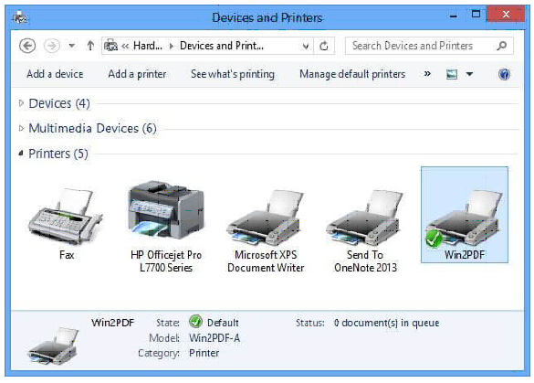Click in Search Devices and Printers field
The width and height of the screenshot is (534, 383).
click(429, 46)
